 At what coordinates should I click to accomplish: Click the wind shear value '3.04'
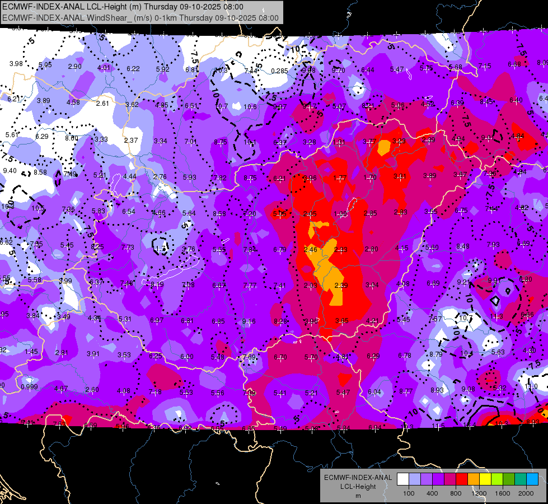(372, 284)
